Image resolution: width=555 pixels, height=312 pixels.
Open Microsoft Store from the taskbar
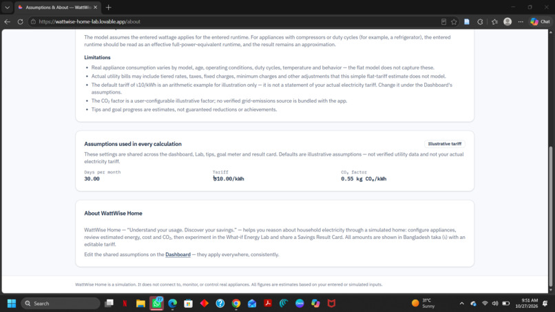click(x=188, y=304)
